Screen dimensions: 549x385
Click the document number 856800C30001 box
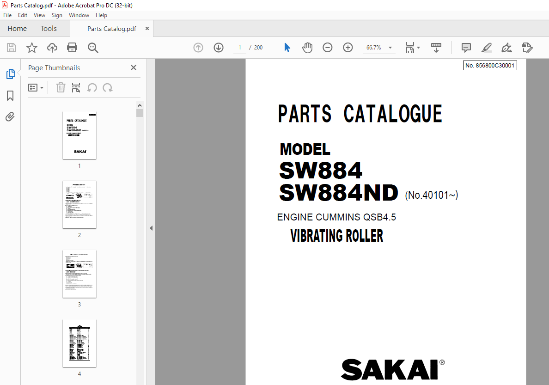tap(490, 66)
